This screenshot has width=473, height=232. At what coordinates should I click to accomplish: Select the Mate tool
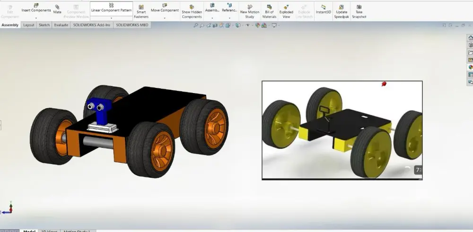57,9
